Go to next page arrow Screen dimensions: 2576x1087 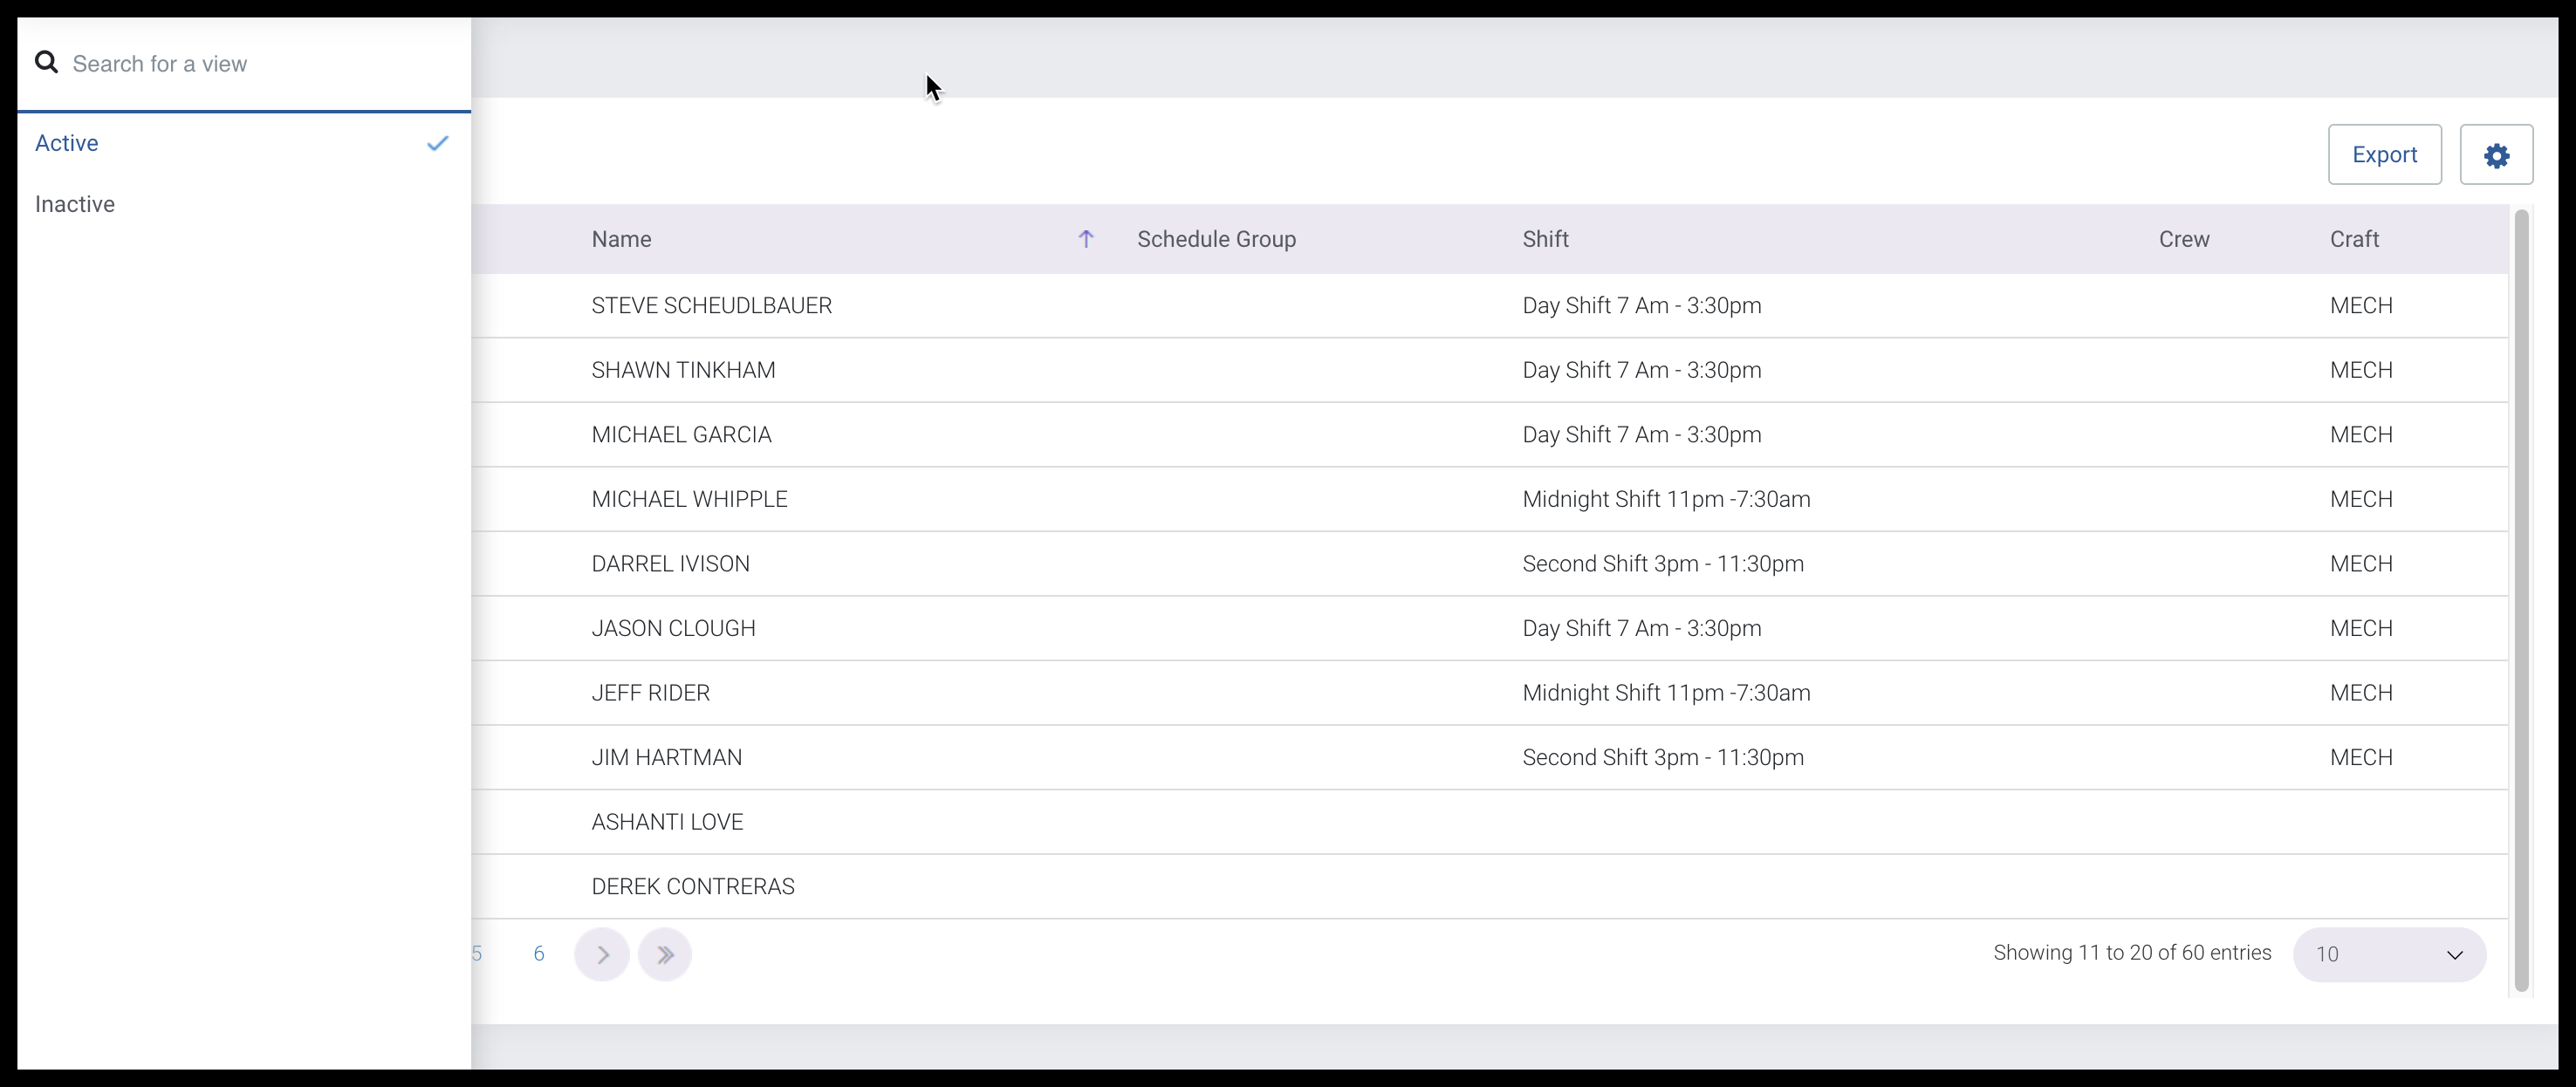point(602,954)
